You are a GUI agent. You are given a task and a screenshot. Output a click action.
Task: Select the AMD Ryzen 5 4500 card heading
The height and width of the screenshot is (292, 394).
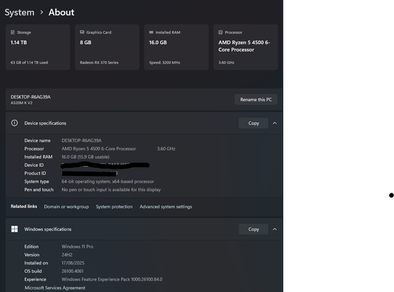[244, 46]
